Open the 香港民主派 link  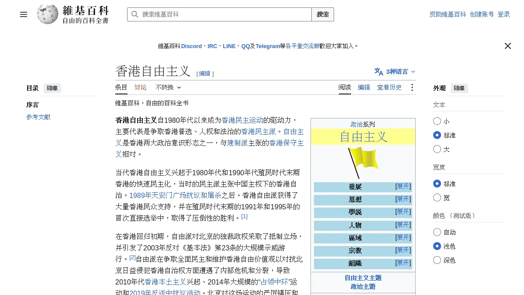259,132
